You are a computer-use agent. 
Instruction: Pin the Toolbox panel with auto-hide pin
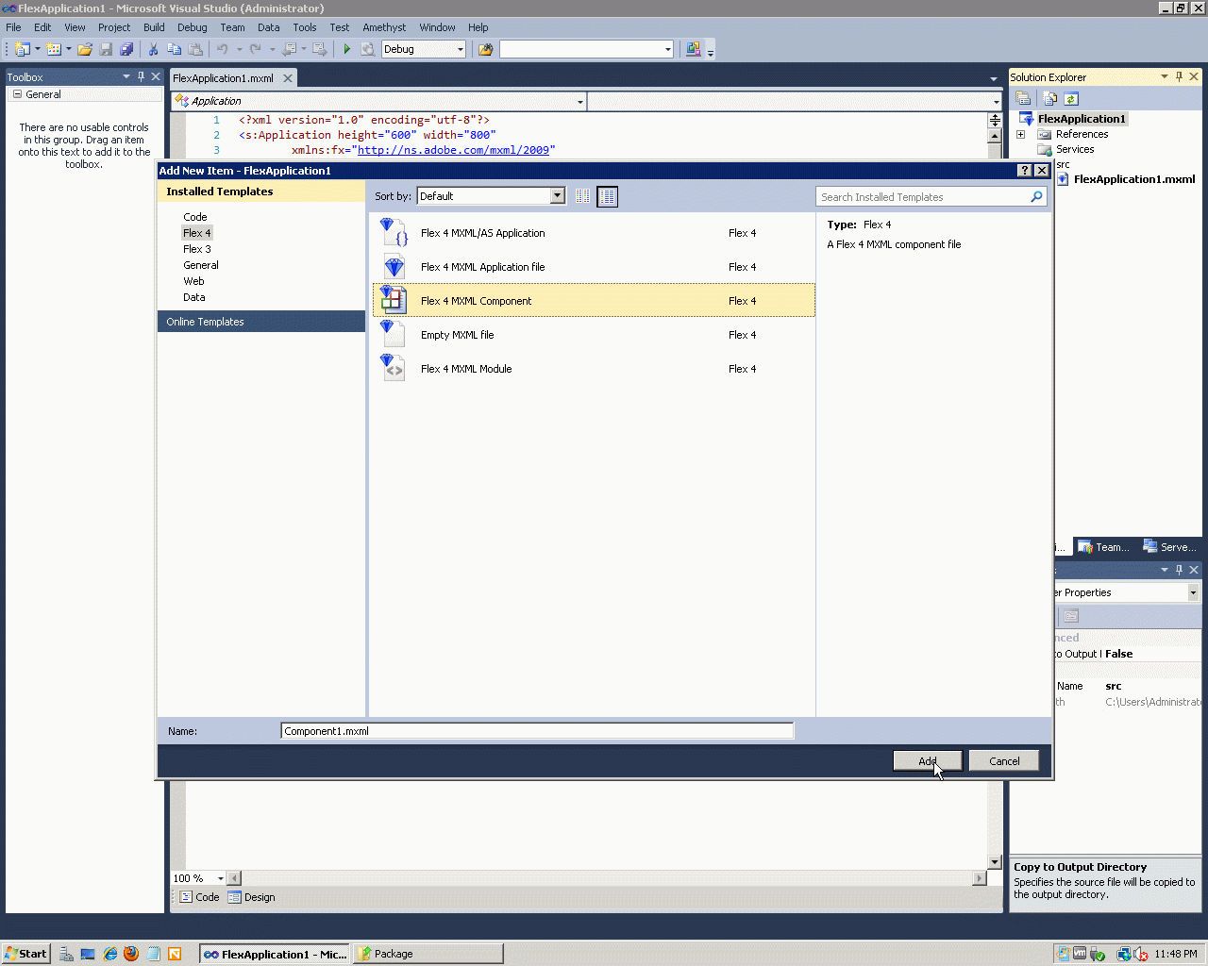click(142, 76)
